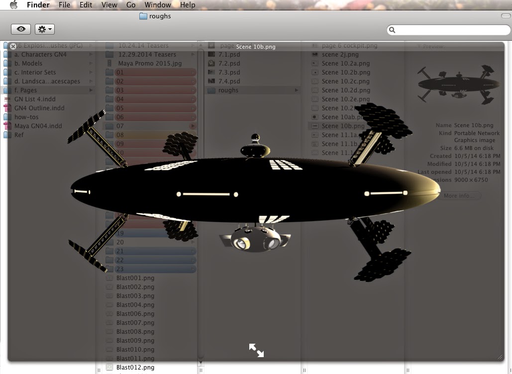The height and width of the screenshot is (374, 512).
Task: Open the Edit menu
Action: (86, 5)
